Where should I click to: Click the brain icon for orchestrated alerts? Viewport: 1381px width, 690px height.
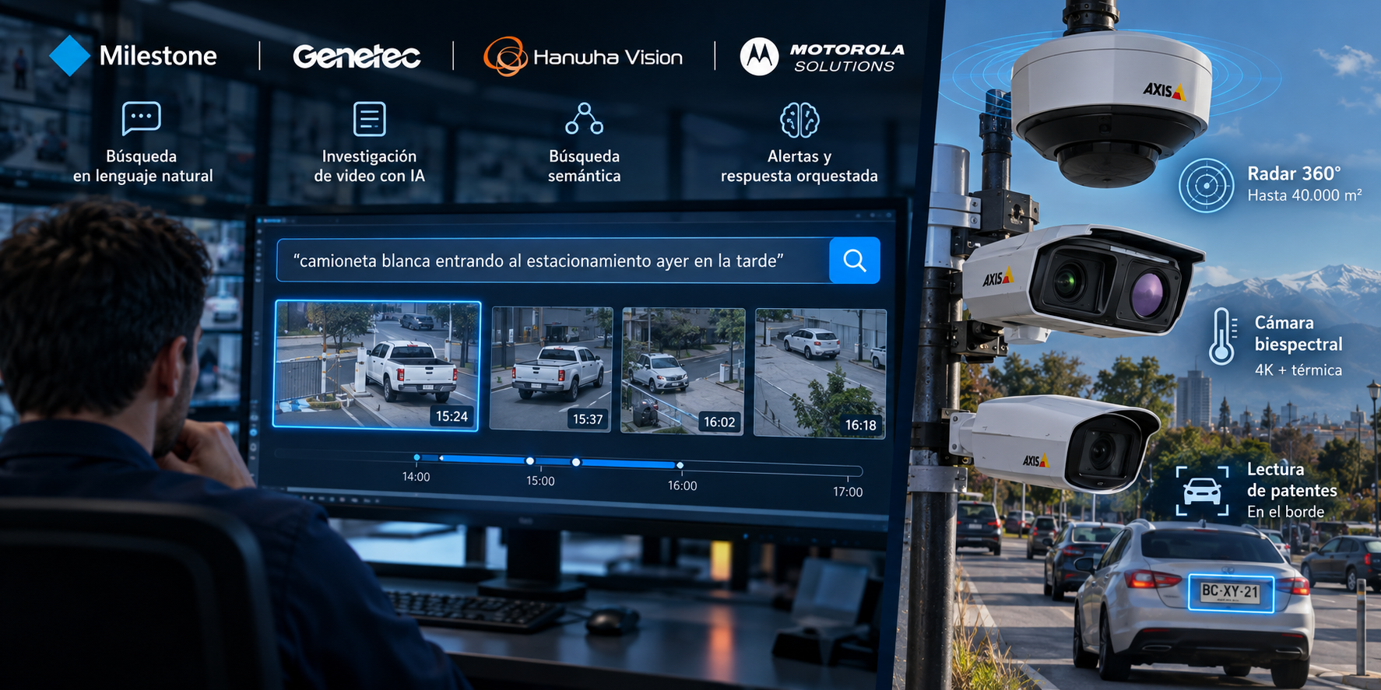click(x=799, y=120)
